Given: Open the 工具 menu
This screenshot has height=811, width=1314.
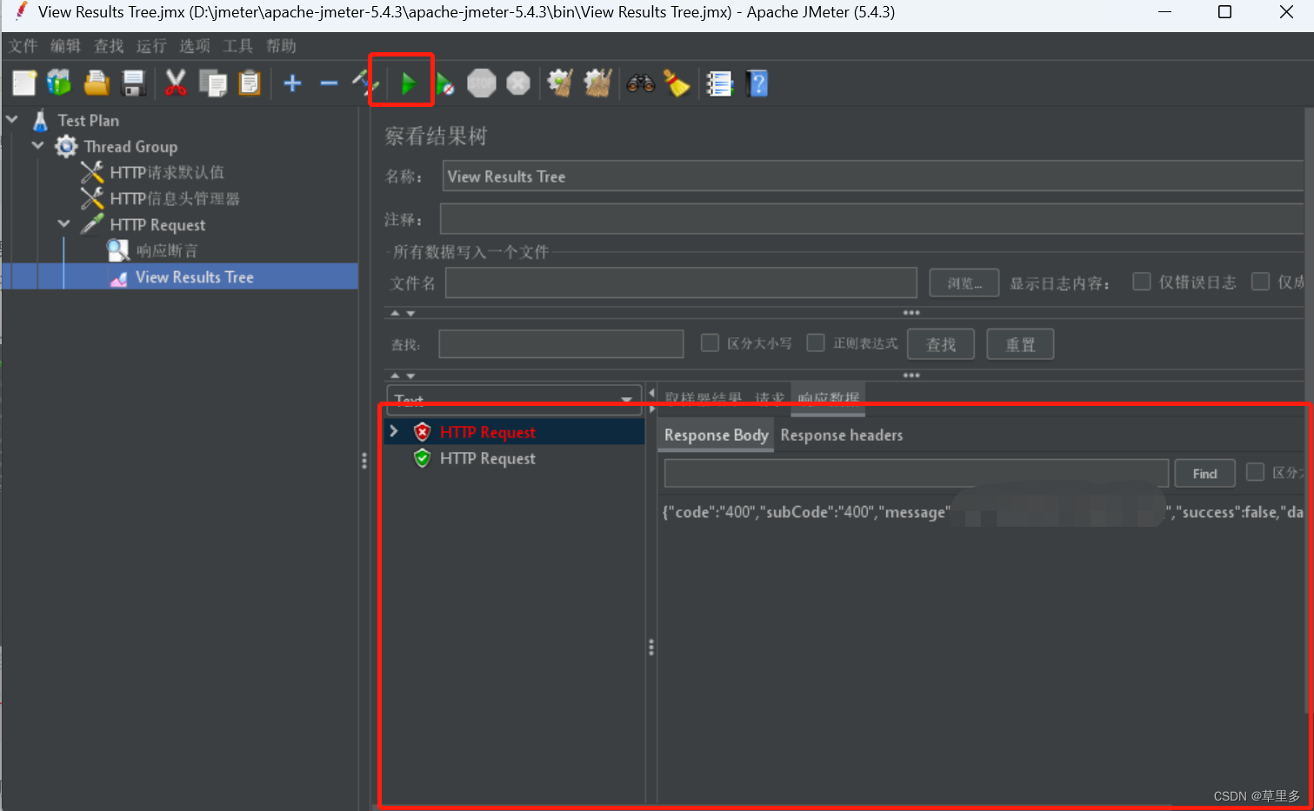Looking at the screenshot, I should pos(237,46).
